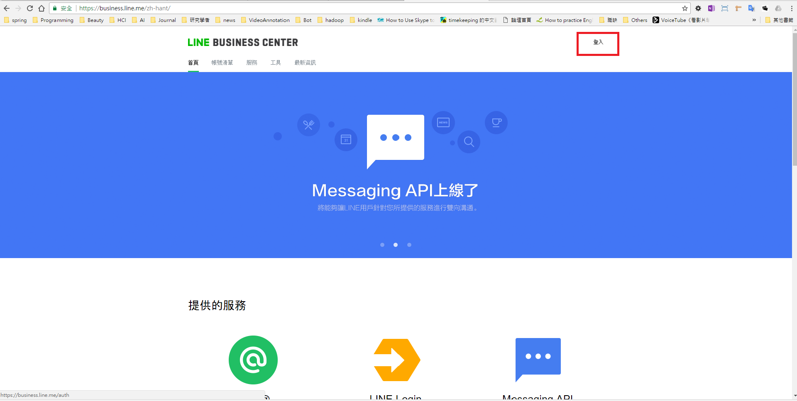This screenshot has height=401, width=797.
Task: Click the green secure padlock icon
Action: (x=55, y=8)
